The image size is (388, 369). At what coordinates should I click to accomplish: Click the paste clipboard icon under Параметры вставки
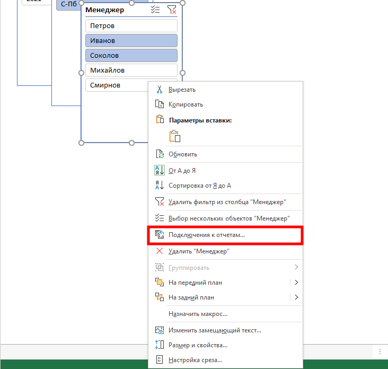pos(175,136)
